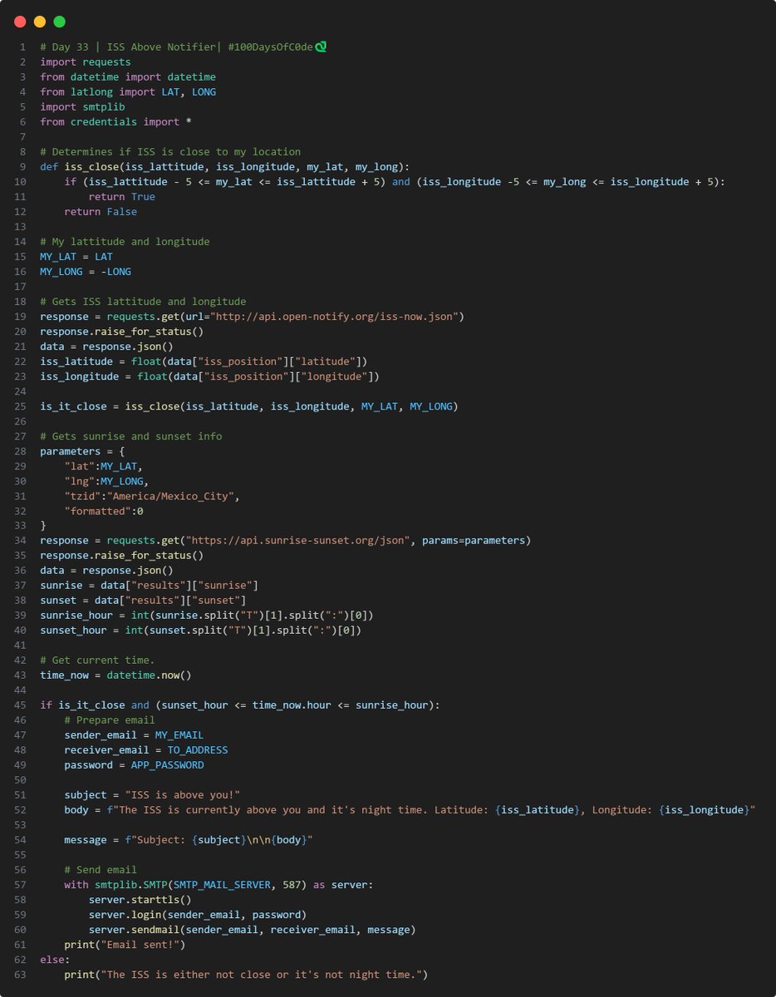This screenshot has height=997, width=776.
Task: Click 'params=parameters' argument
Action: click(x=474, y=541)
